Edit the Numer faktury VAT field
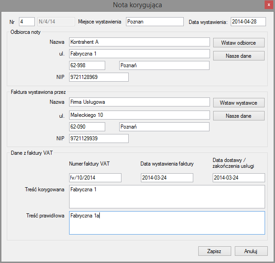This screenshot has height=263, width=275. [x=95, y=178]
